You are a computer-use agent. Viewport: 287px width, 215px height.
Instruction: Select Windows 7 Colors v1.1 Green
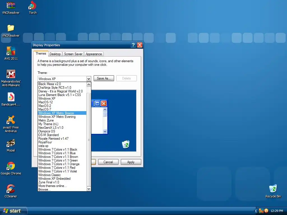point(62,160)
